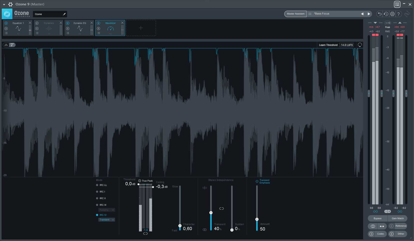414x241 pixels.
Task: Sum to mono with overlapping circles icon
Action: [x=373, y=226]
